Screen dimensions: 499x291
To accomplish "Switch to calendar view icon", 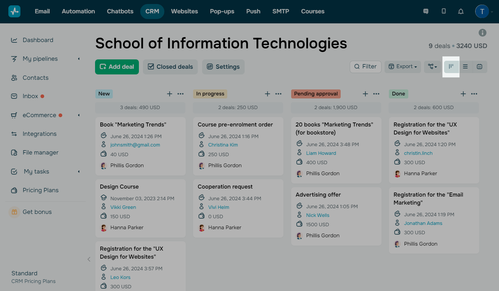I will [x=480, y=67].
